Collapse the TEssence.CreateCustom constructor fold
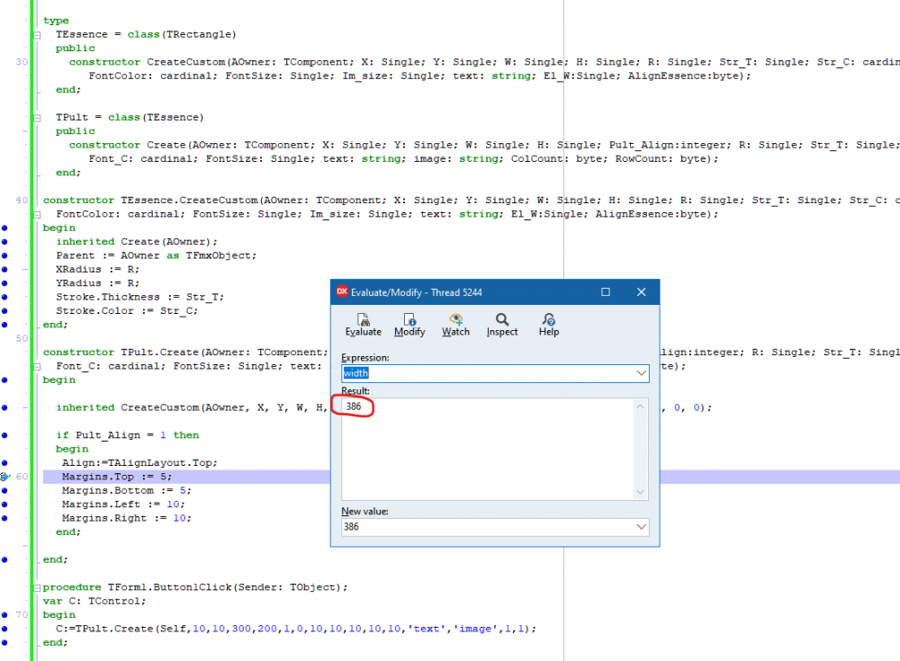 tap(37, 214)
